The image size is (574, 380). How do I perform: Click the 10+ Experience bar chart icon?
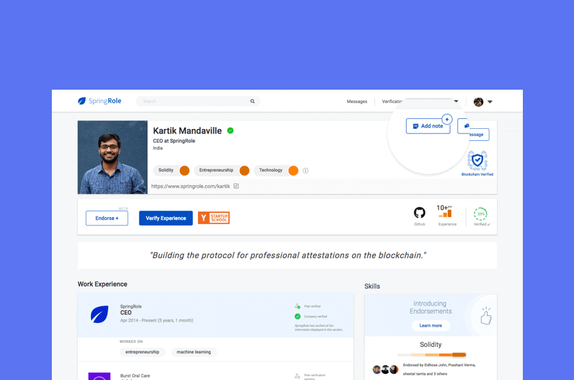[445, 212]
